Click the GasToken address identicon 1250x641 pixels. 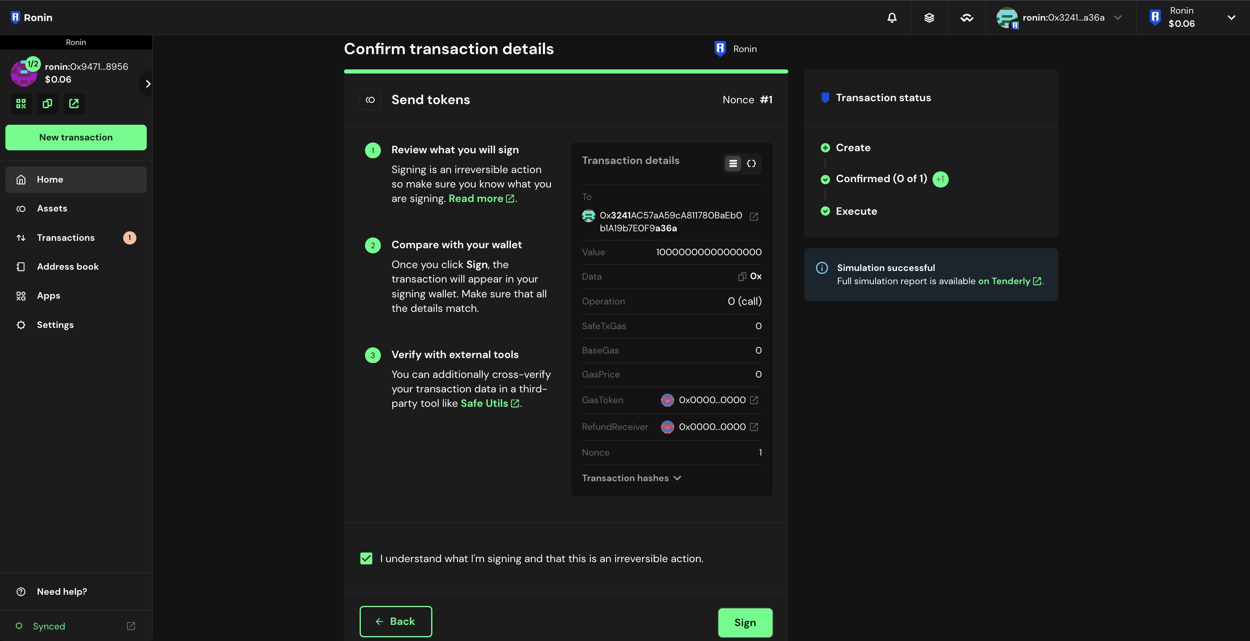click(x=667, y=400)
